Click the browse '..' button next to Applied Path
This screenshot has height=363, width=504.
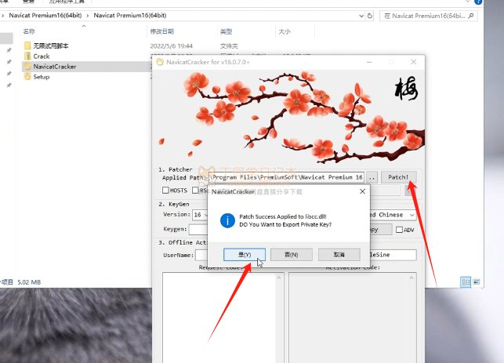pos(372,177)
